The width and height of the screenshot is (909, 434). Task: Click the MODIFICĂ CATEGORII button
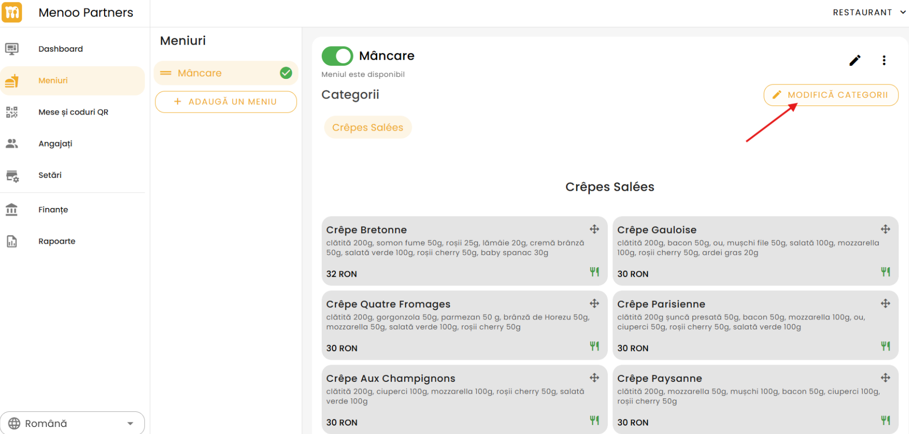point(831,95)
